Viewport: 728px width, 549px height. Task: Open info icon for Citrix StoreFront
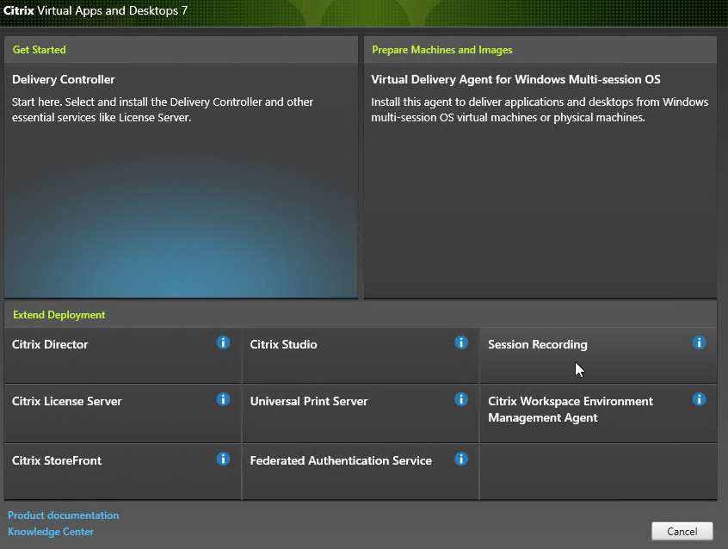click(223, 459)
